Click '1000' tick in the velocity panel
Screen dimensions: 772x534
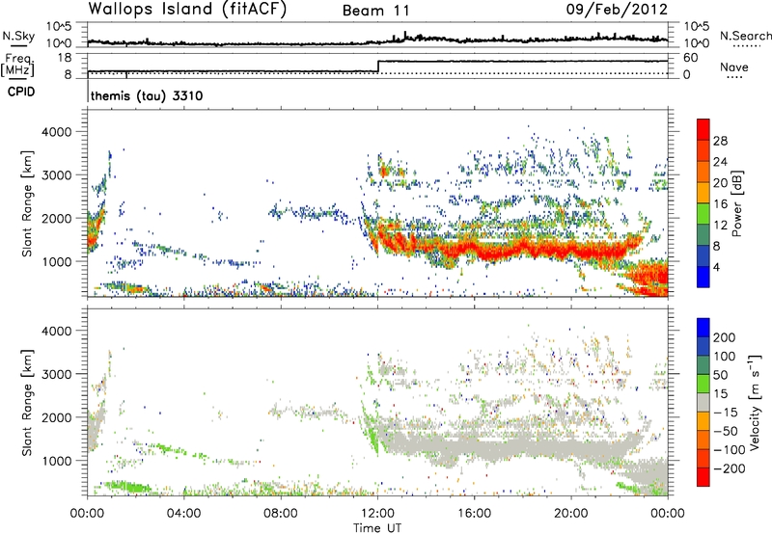pyautogui.click(x=56, y=461)
